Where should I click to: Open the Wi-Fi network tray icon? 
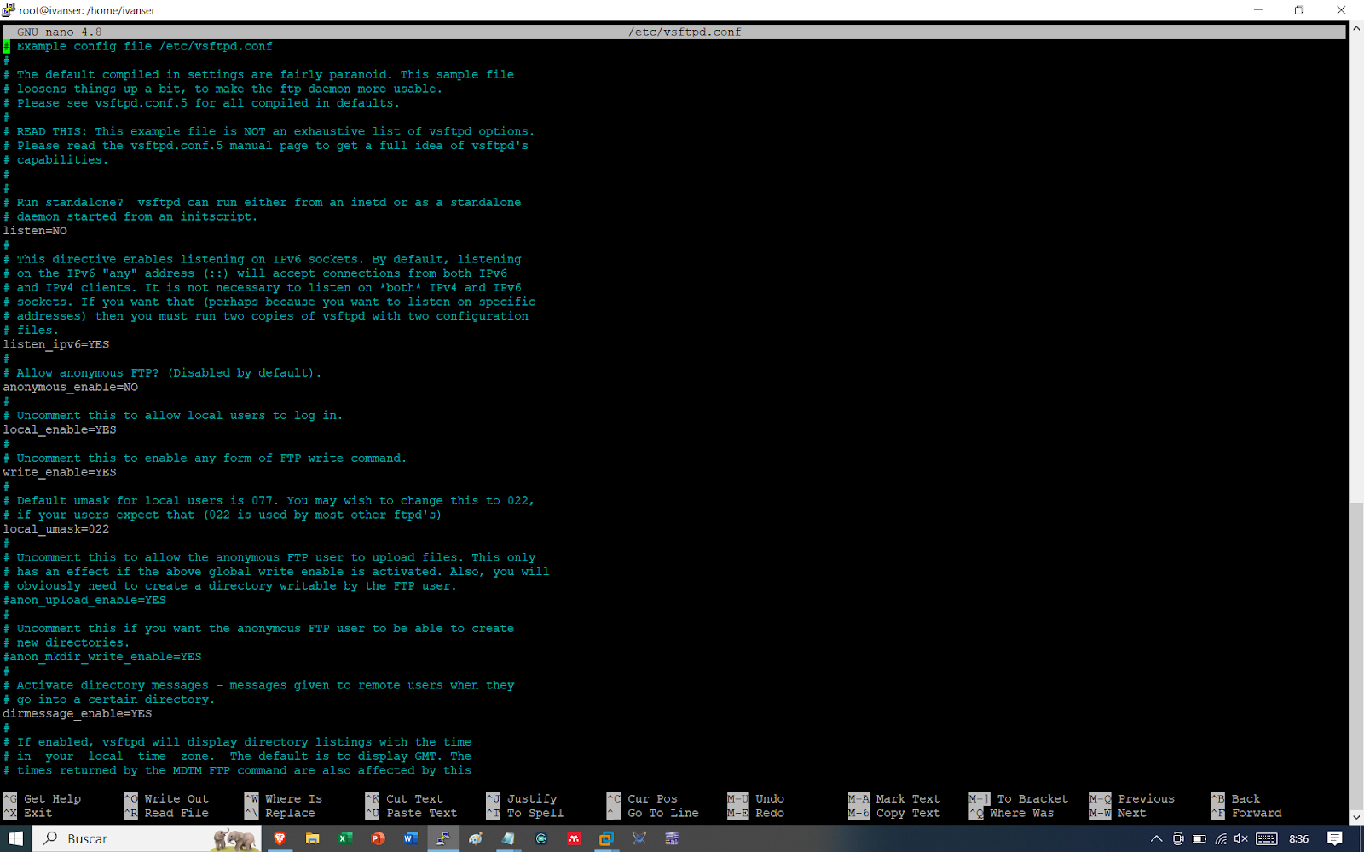point(1221,838)
